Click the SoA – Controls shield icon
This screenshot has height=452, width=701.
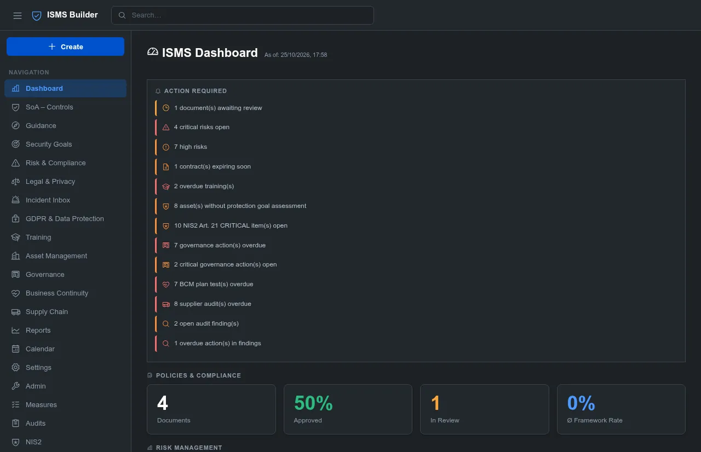tap(15, 107)
